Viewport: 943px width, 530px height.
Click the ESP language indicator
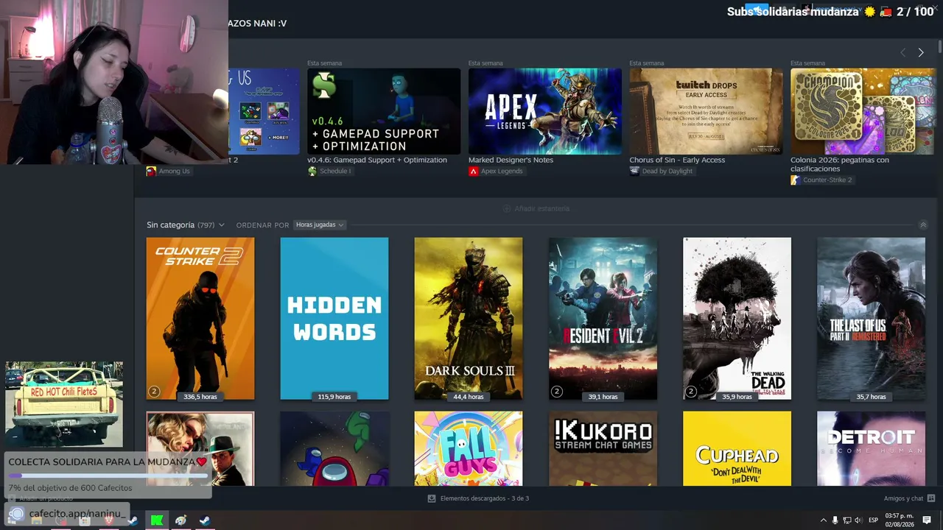(873, 520)
